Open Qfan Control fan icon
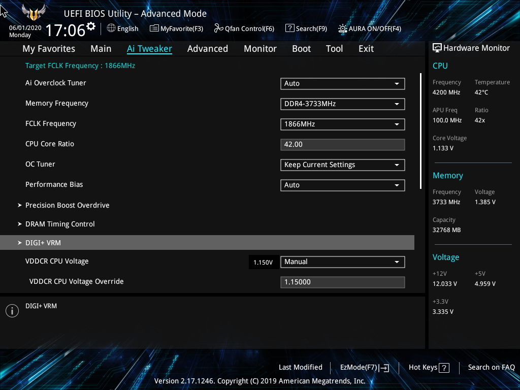520x390 pixels. point(218,28)
